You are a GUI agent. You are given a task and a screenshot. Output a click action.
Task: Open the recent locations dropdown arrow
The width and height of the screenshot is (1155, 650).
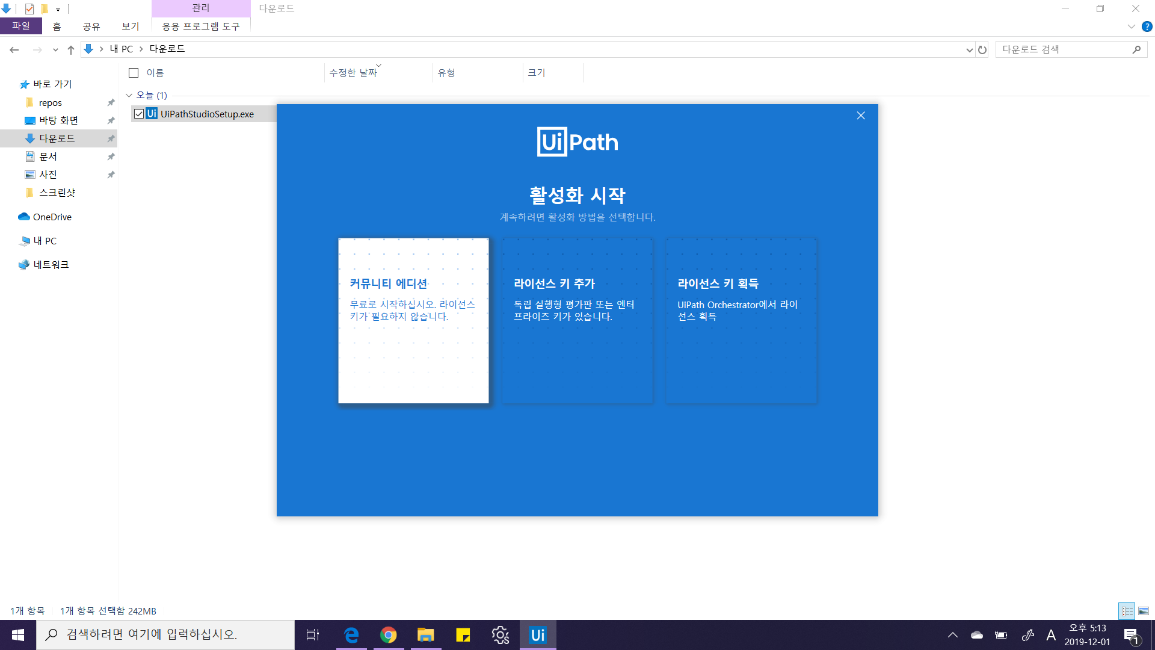(x=55, y=50)
